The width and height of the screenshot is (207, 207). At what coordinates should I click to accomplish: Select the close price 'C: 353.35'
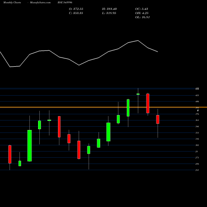pos(76,13)
